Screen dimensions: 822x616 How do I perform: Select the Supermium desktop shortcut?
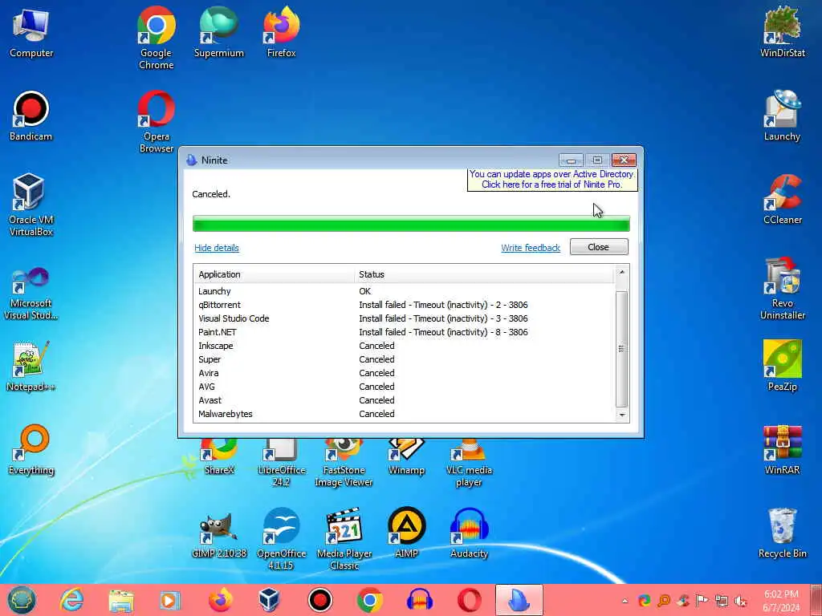click(218, 32)
